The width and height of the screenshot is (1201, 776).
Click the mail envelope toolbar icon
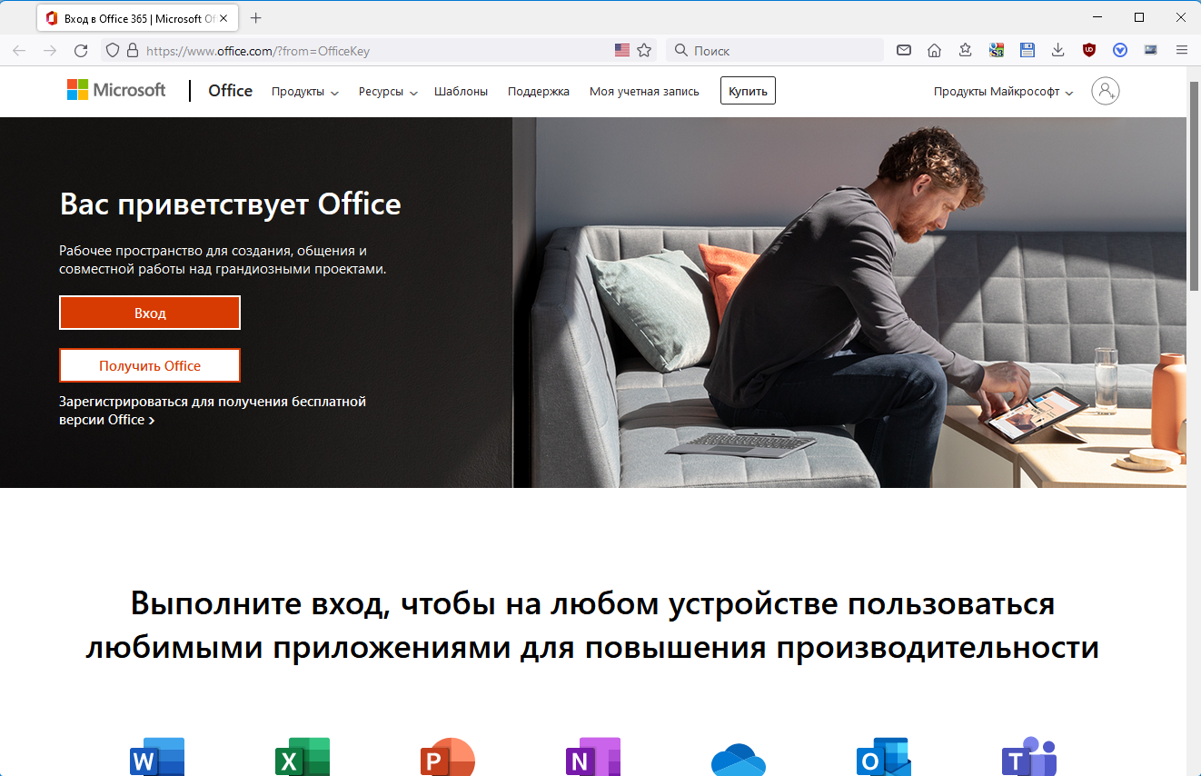[x=903, y=51]
